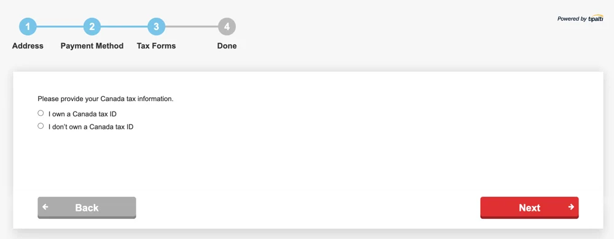
Task: Click the 'I own a Canada tax ID' label text
Action: [x=82, y=114]
